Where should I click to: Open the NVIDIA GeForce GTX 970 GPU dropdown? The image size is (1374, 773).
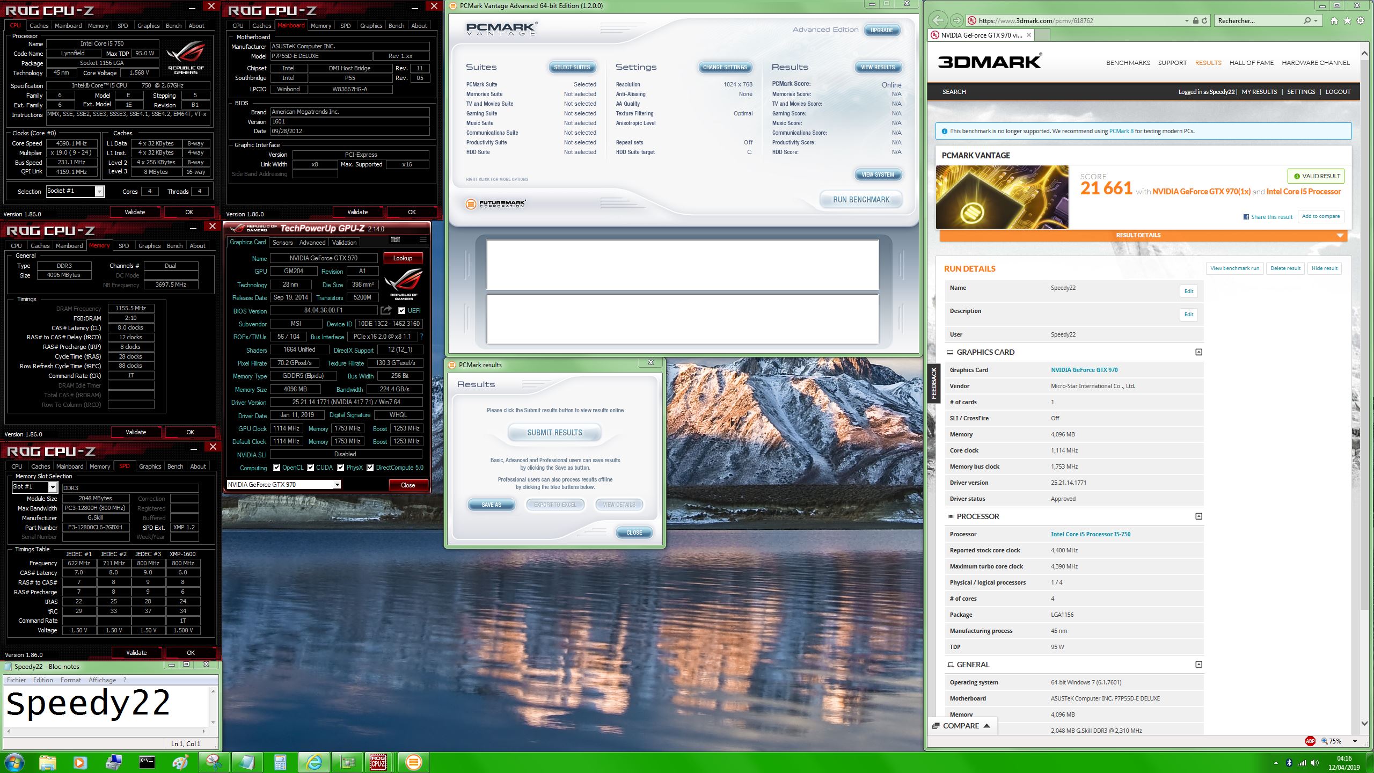click(x=337, y=485)
